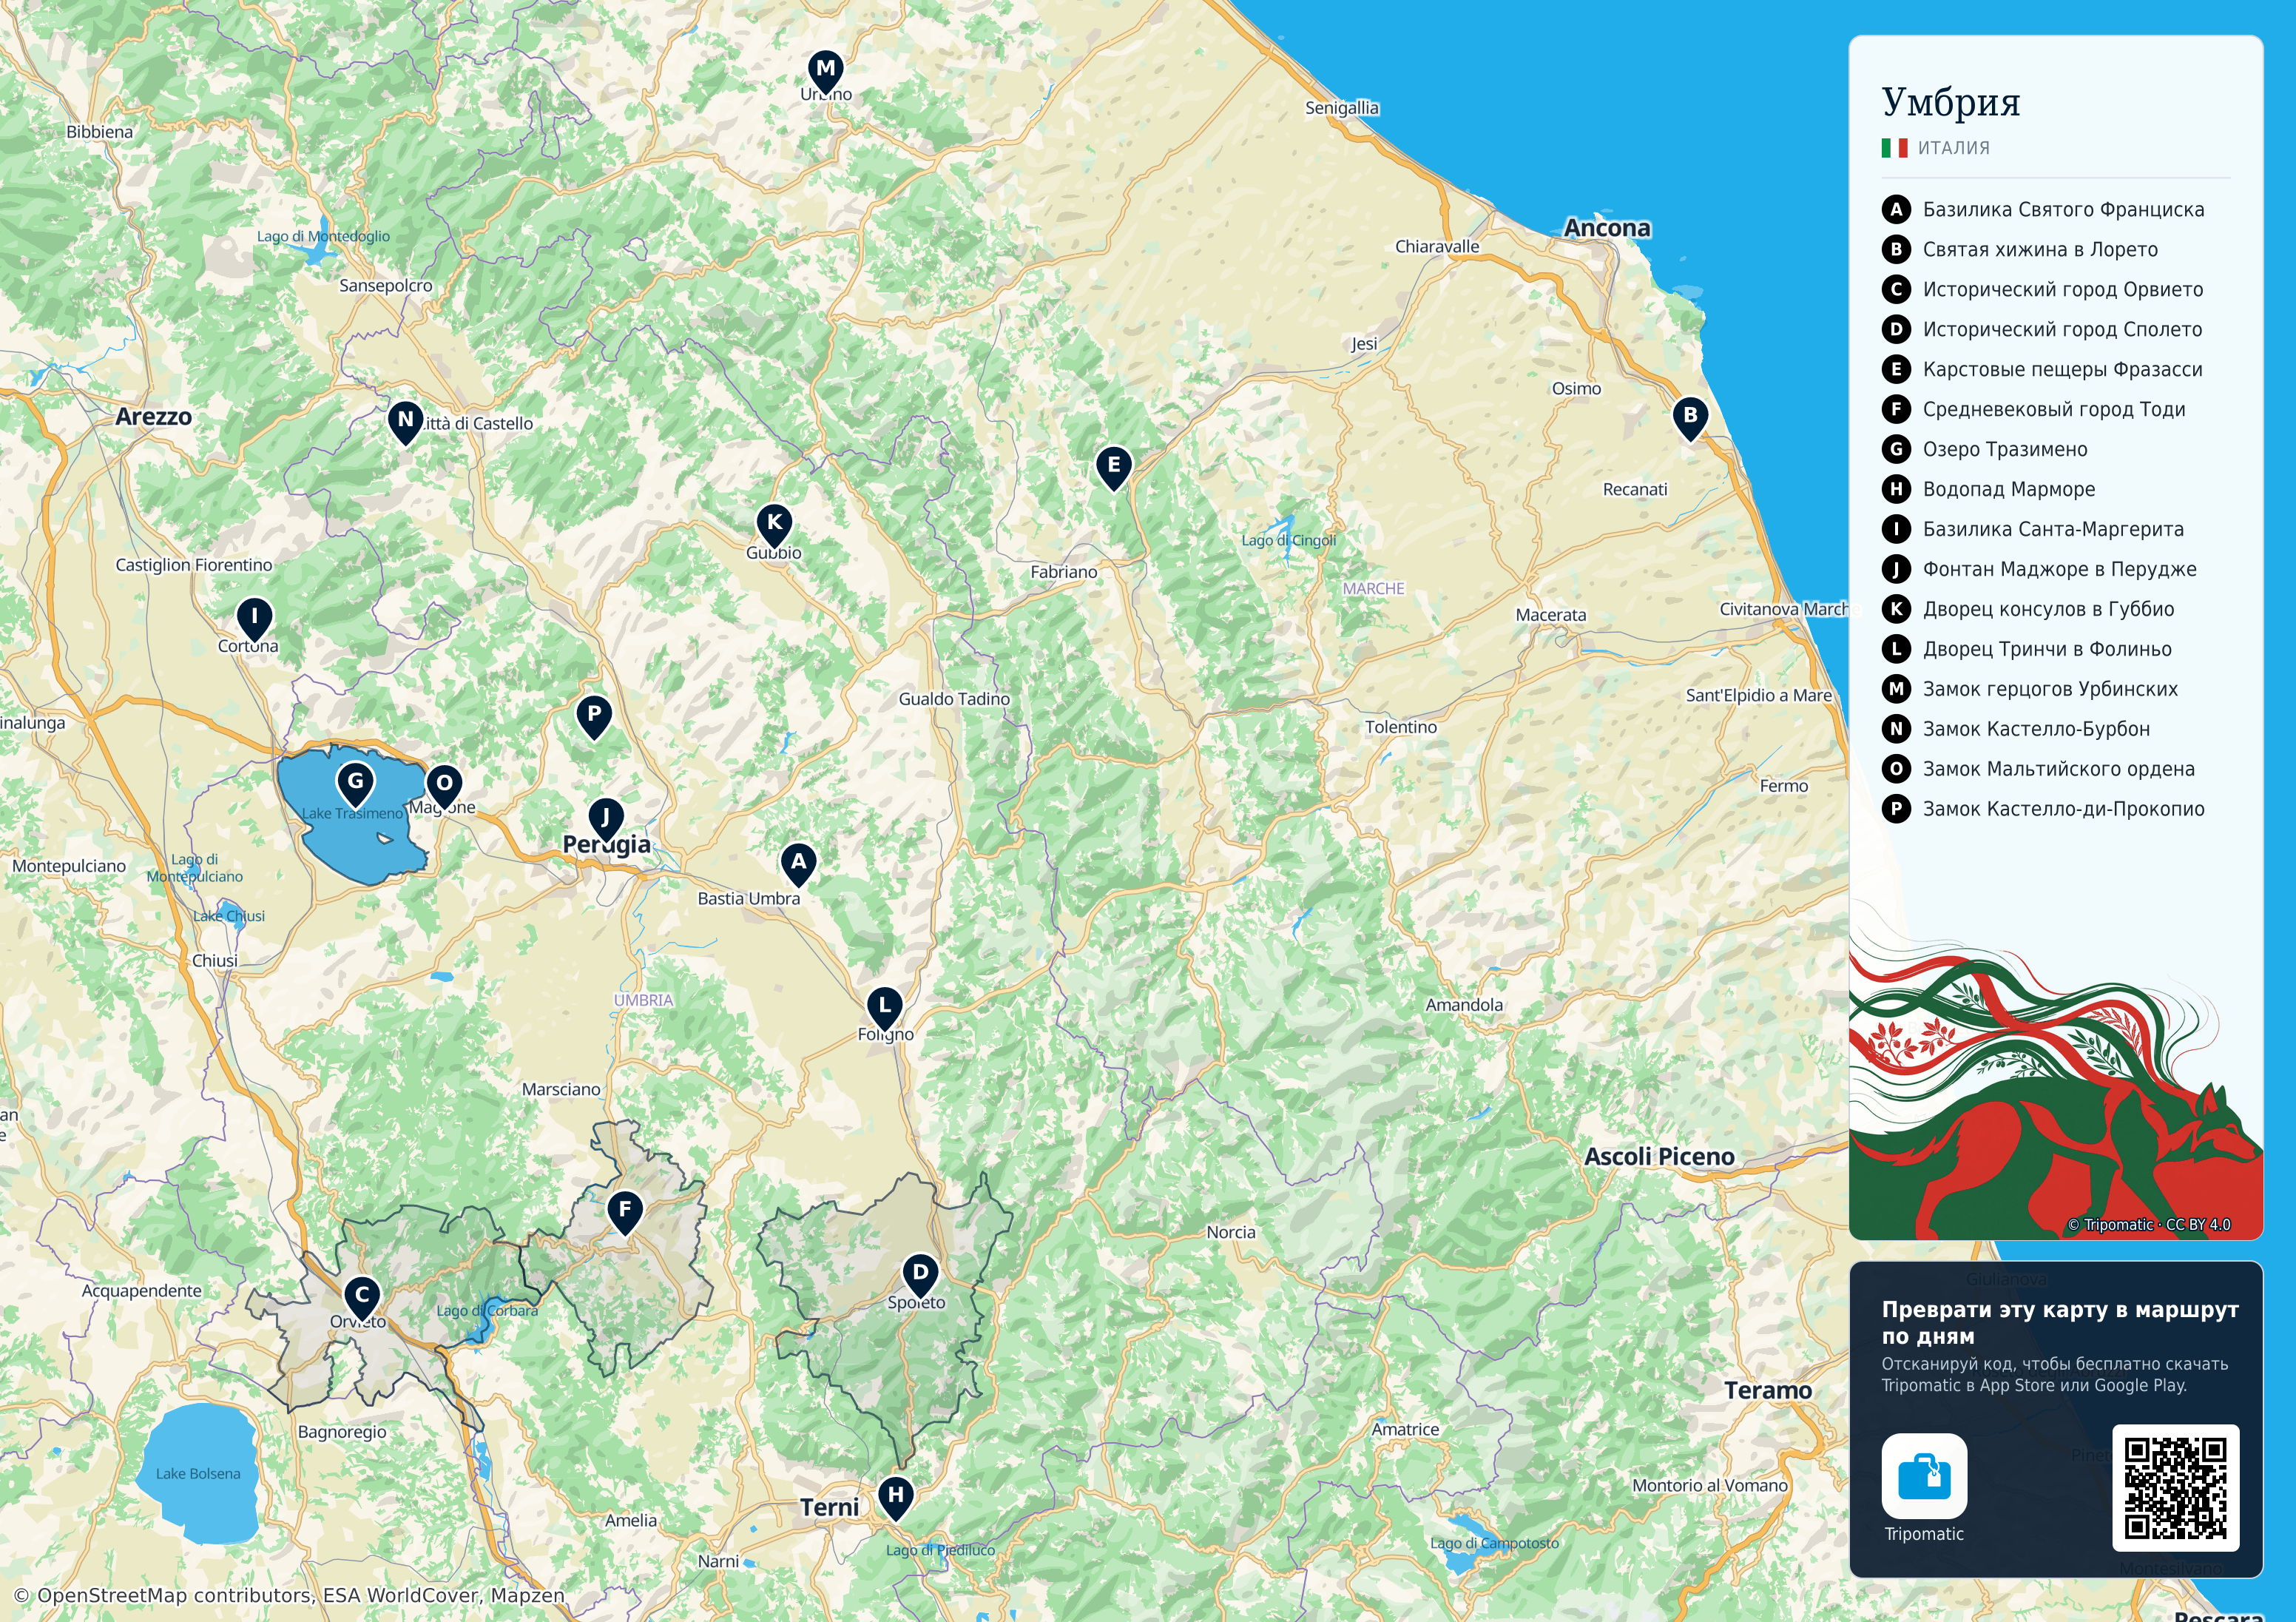Click the Умбрия title heading
The height and width of the screenshot is (1622, 2296).
click(x=1951, y=103)
